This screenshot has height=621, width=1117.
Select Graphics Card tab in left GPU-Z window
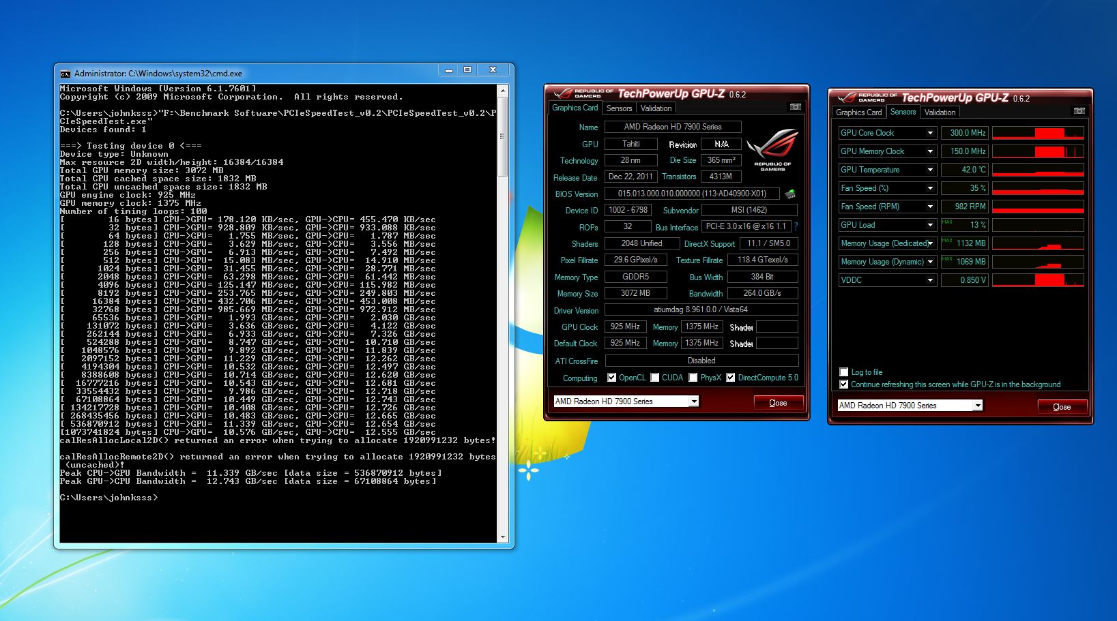(575, 108)
